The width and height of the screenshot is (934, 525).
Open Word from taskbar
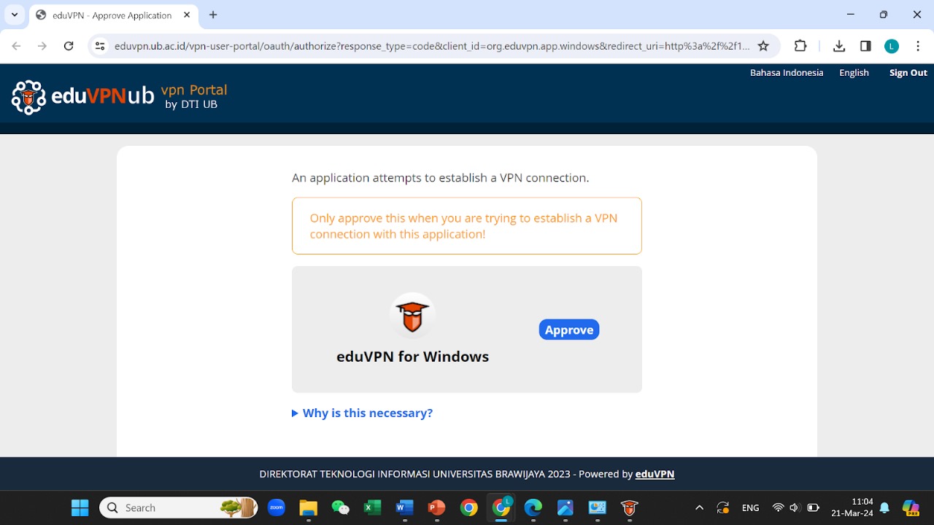click(405, 507)
